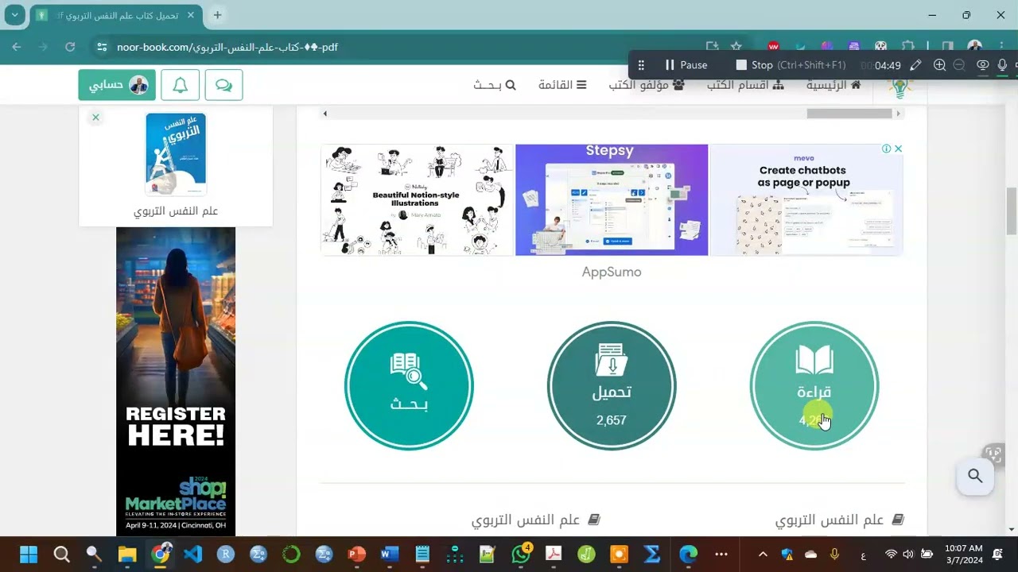Open the notifications bell
The image size is (1018, 572).
pos(180,85)
